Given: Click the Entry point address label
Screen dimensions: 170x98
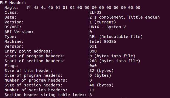Looking at the screenshot, I should point(29,51).
